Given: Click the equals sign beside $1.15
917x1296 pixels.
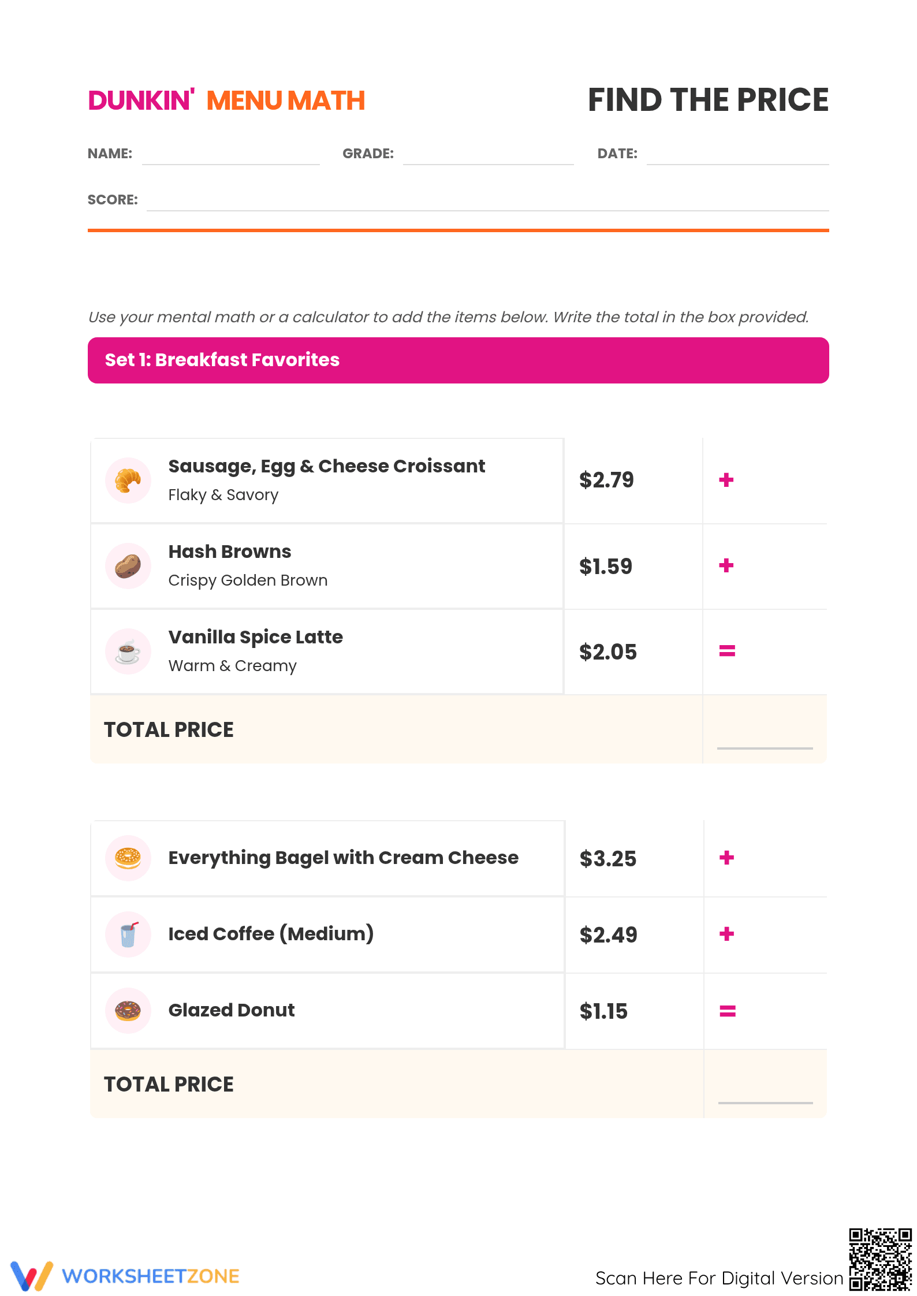Looking at the screenshot, I should 728,1011.
